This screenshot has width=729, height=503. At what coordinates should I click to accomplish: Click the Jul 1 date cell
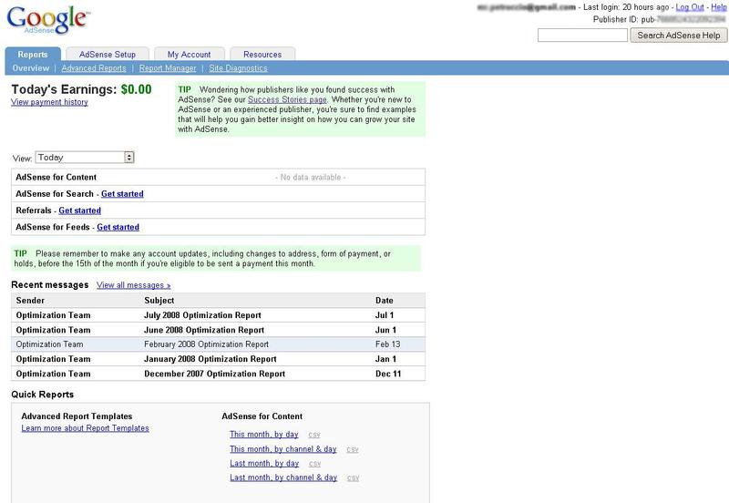pos(385,315)
